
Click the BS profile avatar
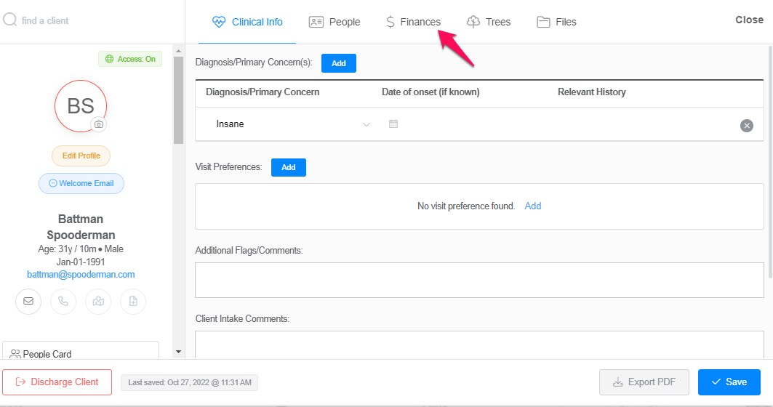[81, 106]
